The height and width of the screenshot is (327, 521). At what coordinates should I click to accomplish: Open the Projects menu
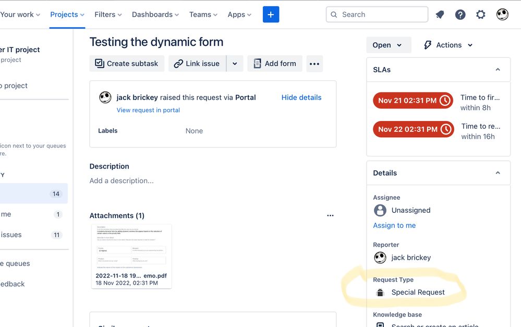(x=67, y=15)
